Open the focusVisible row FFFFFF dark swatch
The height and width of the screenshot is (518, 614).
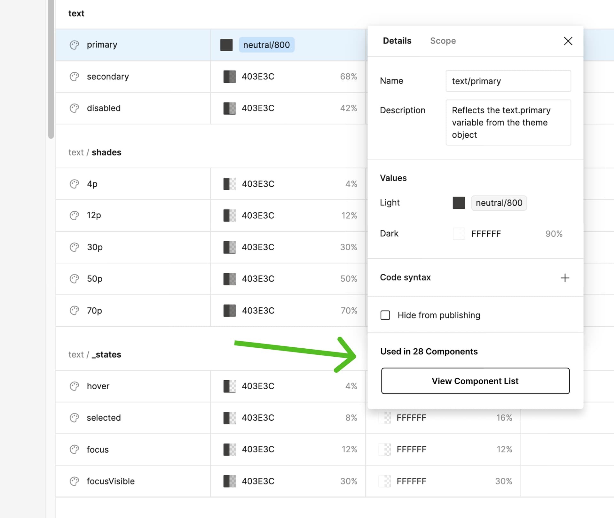384,481
